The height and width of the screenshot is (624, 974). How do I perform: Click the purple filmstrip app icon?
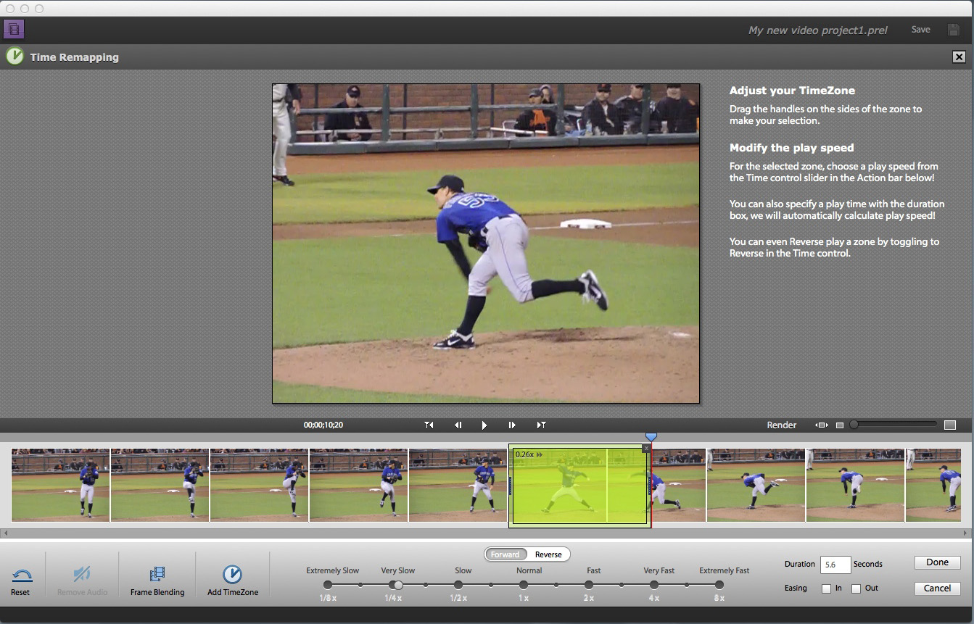click(x=14, y=30)
